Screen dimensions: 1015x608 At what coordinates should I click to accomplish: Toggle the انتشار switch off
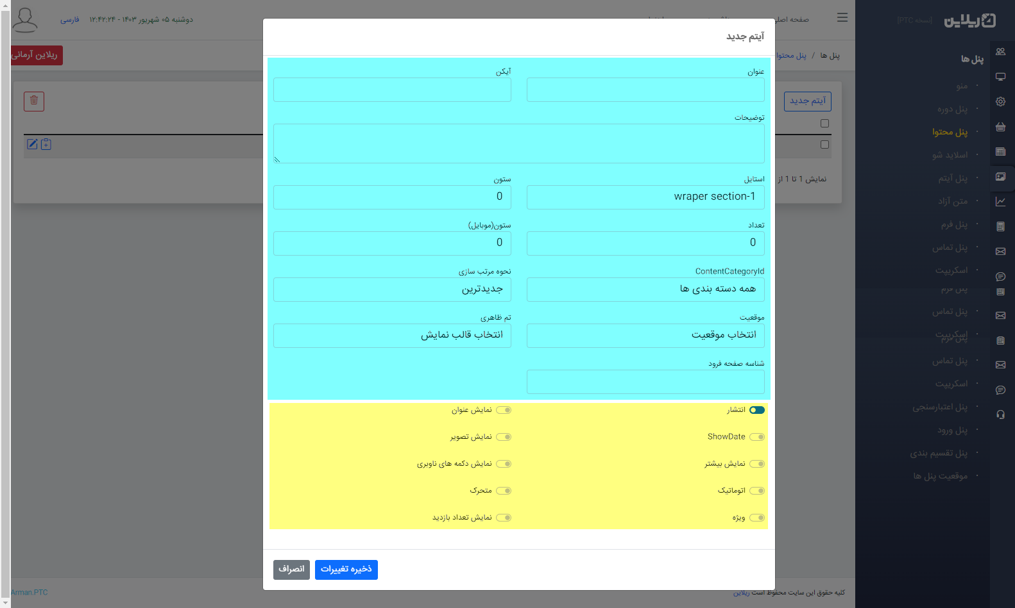[x=757, y=410]
